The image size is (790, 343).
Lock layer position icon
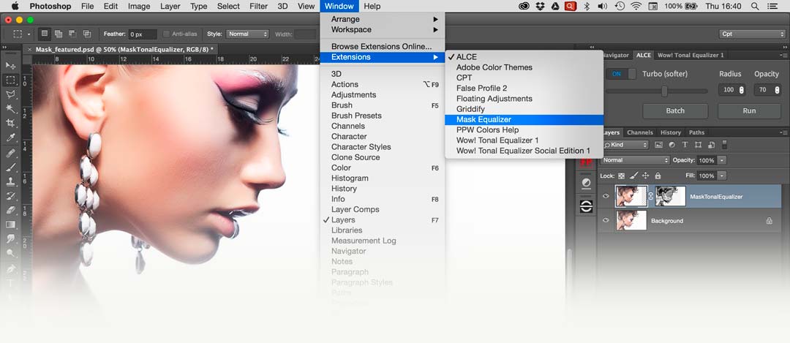(645, 176)
